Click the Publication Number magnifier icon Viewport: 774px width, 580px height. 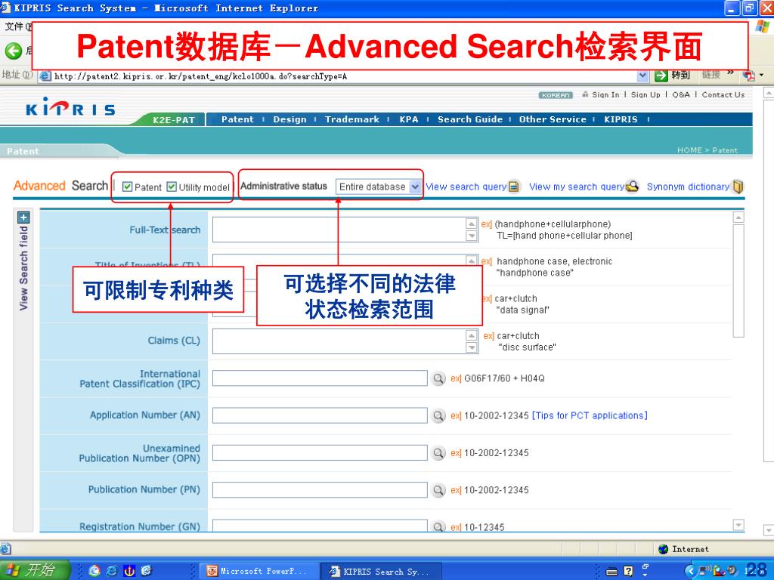438,490
